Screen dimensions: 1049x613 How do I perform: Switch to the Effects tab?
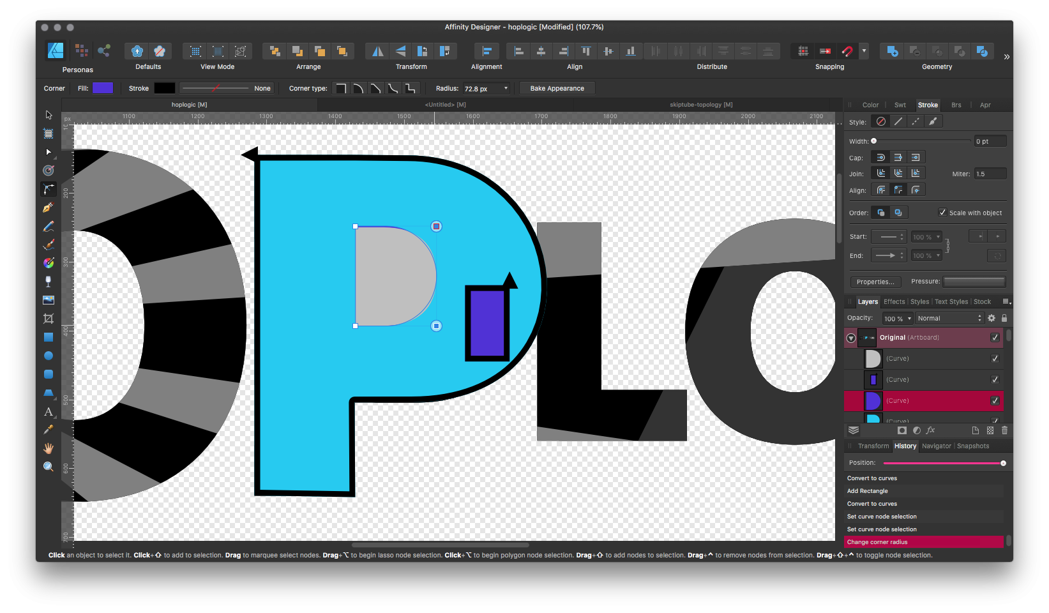pos(894,301)
